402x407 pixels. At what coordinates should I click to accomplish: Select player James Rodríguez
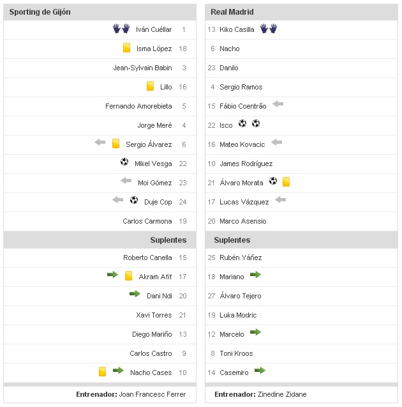[246, 164]
